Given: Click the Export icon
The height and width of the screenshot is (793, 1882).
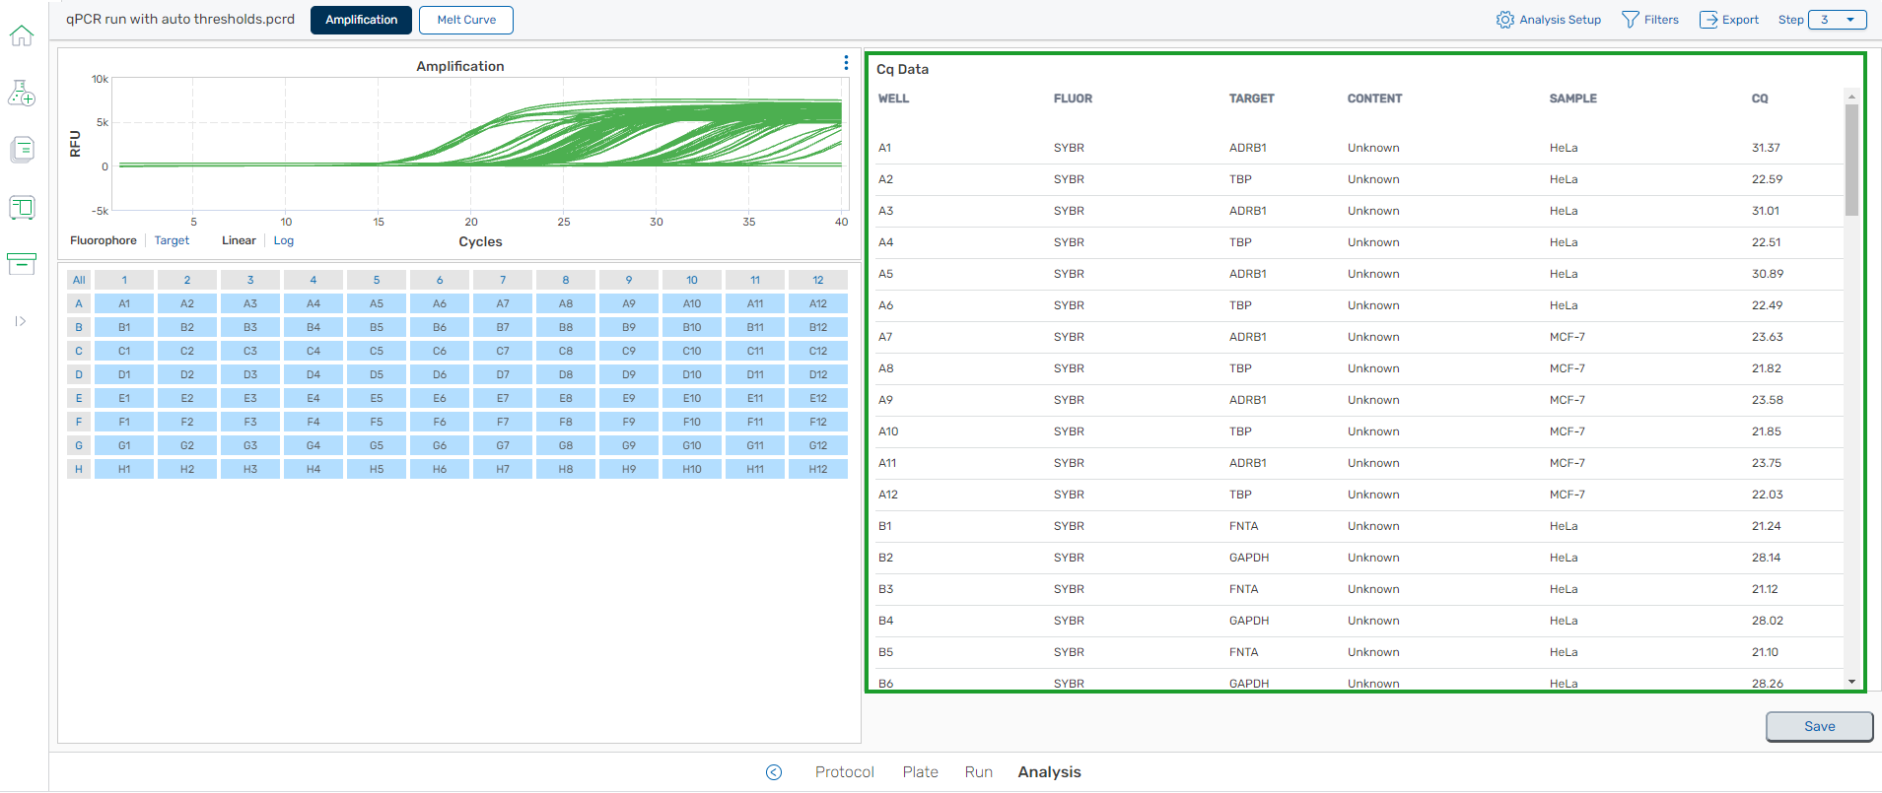Looking at the screenshot, I should pos(1708,20).
